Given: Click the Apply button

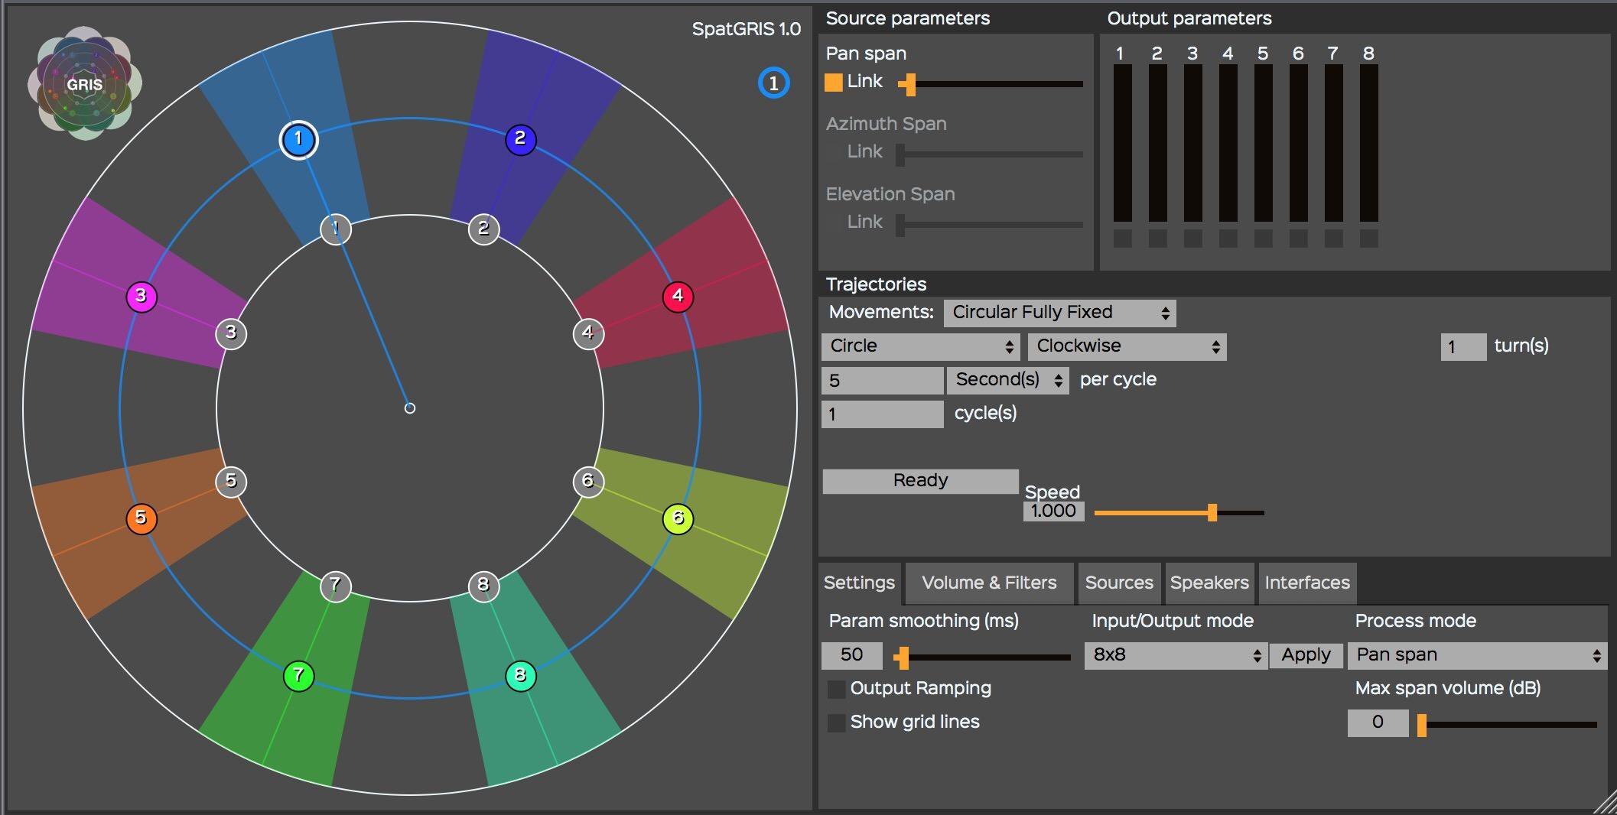Looking at the screenshot, I should 1306,655.
